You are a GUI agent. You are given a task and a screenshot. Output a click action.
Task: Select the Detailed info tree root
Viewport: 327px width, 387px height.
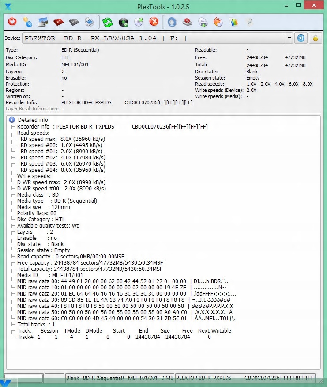pyautogui.click(x=33, y=120)
